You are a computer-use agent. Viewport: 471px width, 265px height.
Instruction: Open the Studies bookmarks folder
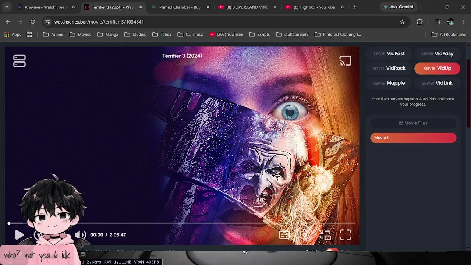135,35
